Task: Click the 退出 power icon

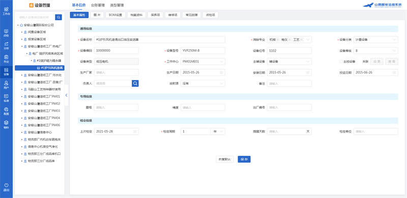Action: pos(6,187)
